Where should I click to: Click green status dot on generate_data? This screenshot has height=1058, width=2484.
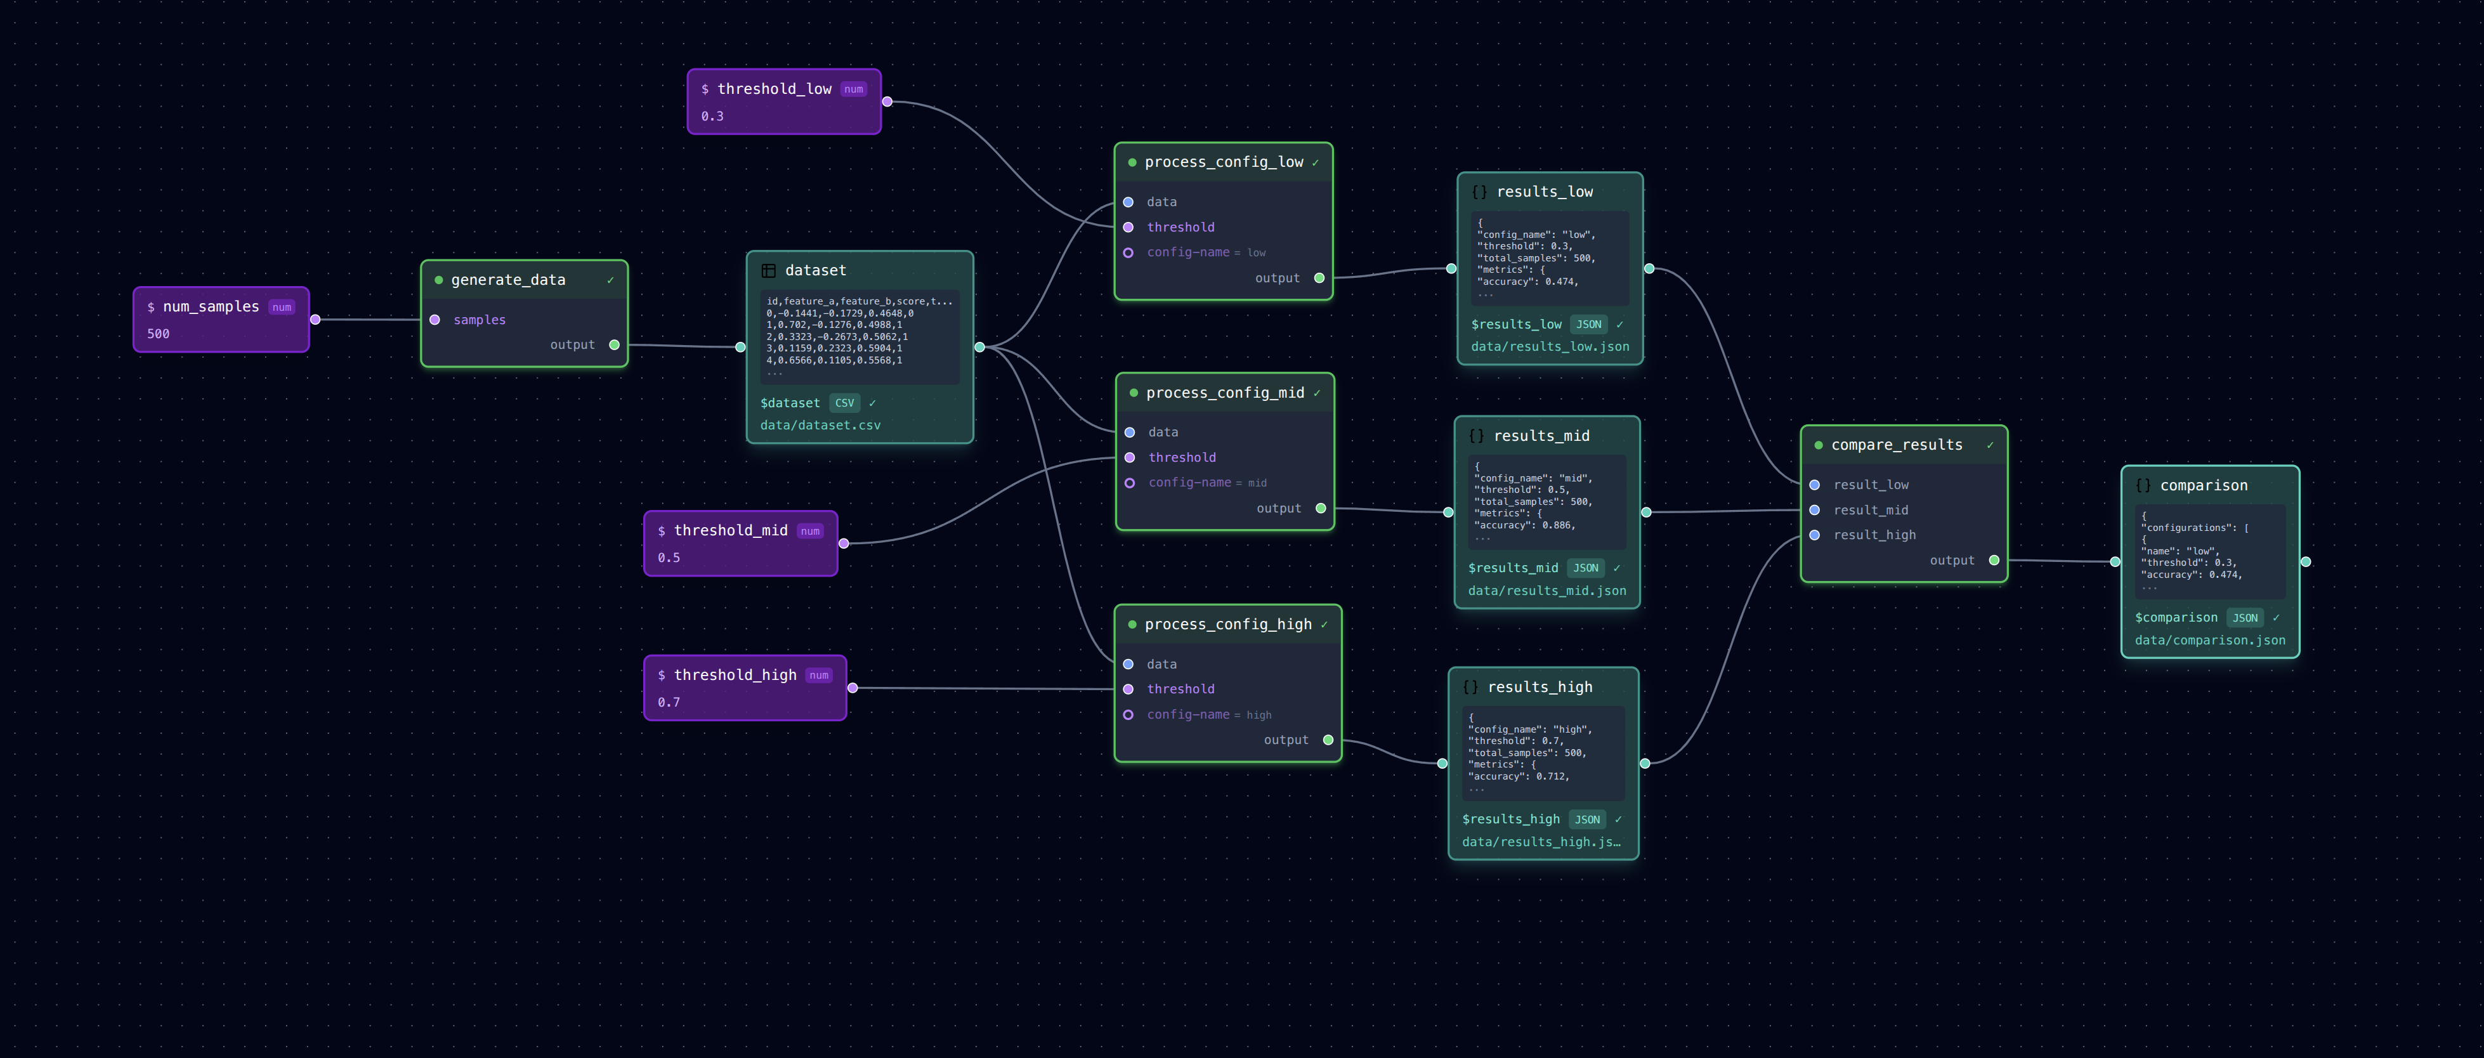[x=439, y=280]
